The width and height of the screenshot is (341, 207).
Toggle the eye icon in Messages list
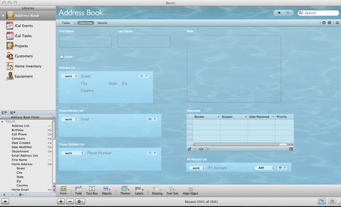201,149
